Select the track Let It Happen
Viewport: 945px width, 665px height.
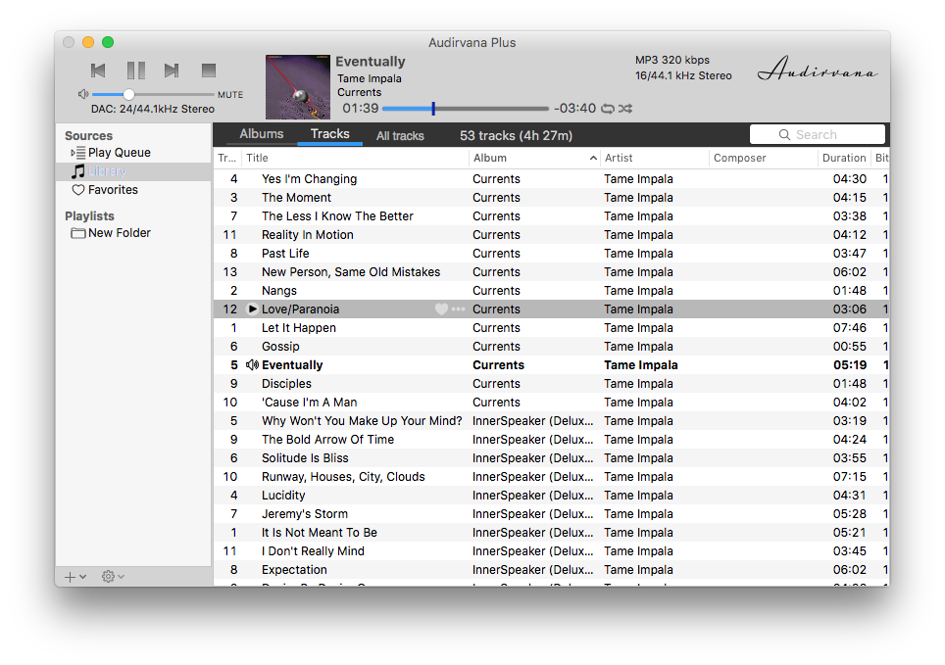pyautogui.click(x=551, y=328)
